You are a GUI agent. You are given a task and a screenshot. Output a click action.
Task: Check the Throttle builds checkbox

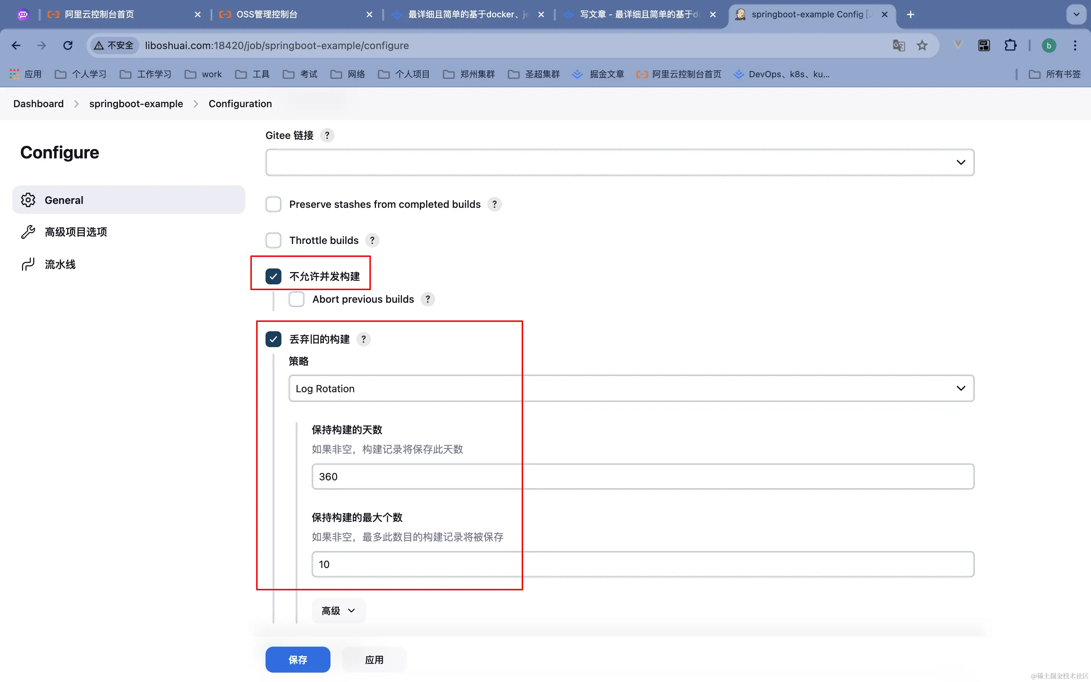273,240
